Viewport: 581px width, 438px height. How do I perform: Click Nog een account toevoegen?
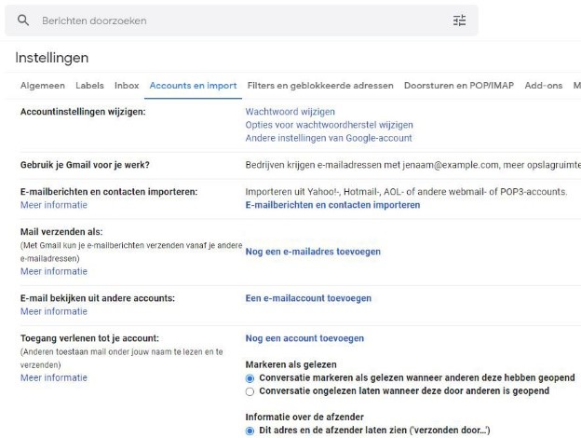pyautogui.click(x=304, y=338)
